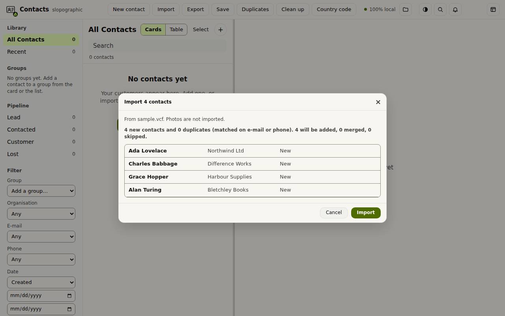Click the Contacts app logo icon
Image resolution: width=505 pixels, height=316 pixels.
tap(11, 9)
